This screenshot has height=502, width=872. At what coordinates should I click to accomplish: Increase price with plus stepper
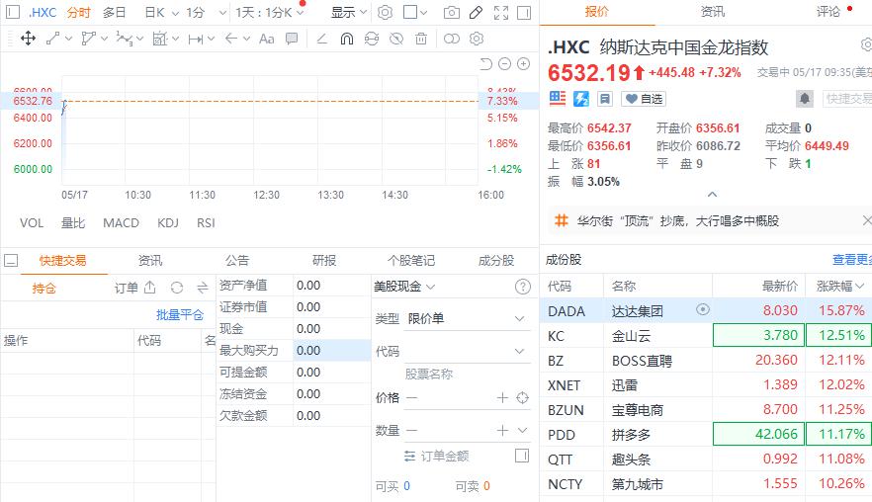[502, 397]
